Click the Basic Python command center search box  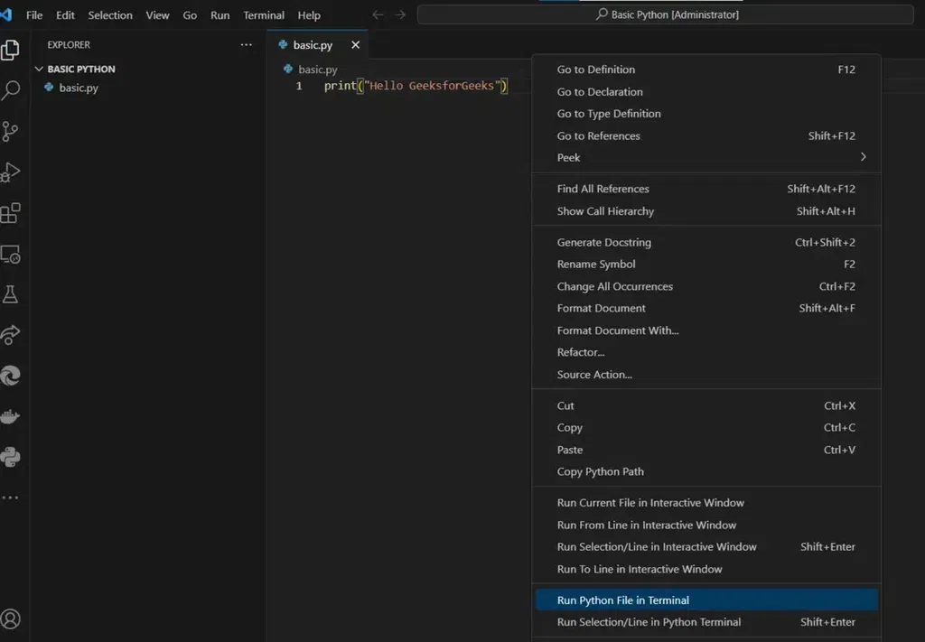coord(668,14)
